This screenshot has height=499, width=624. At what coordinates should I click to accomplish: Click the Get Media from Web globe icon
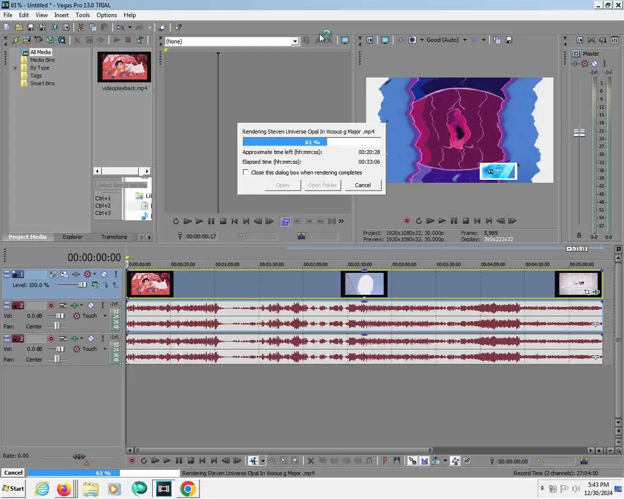(x=50, y=40)
